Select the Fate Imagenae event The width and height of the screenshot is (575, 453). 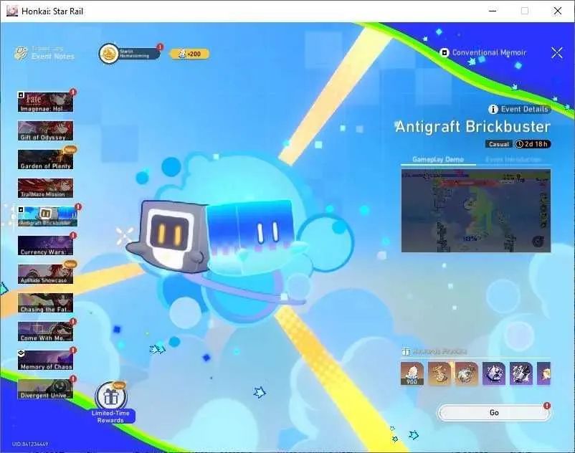tap(45, 102)
